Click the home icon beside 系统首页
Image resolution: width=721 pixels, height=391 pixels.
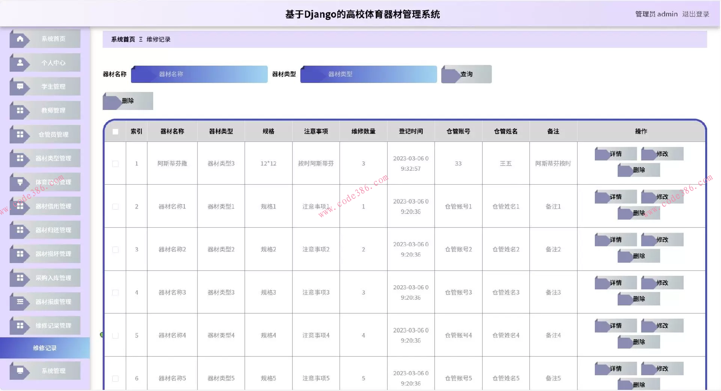coord(20,39)
